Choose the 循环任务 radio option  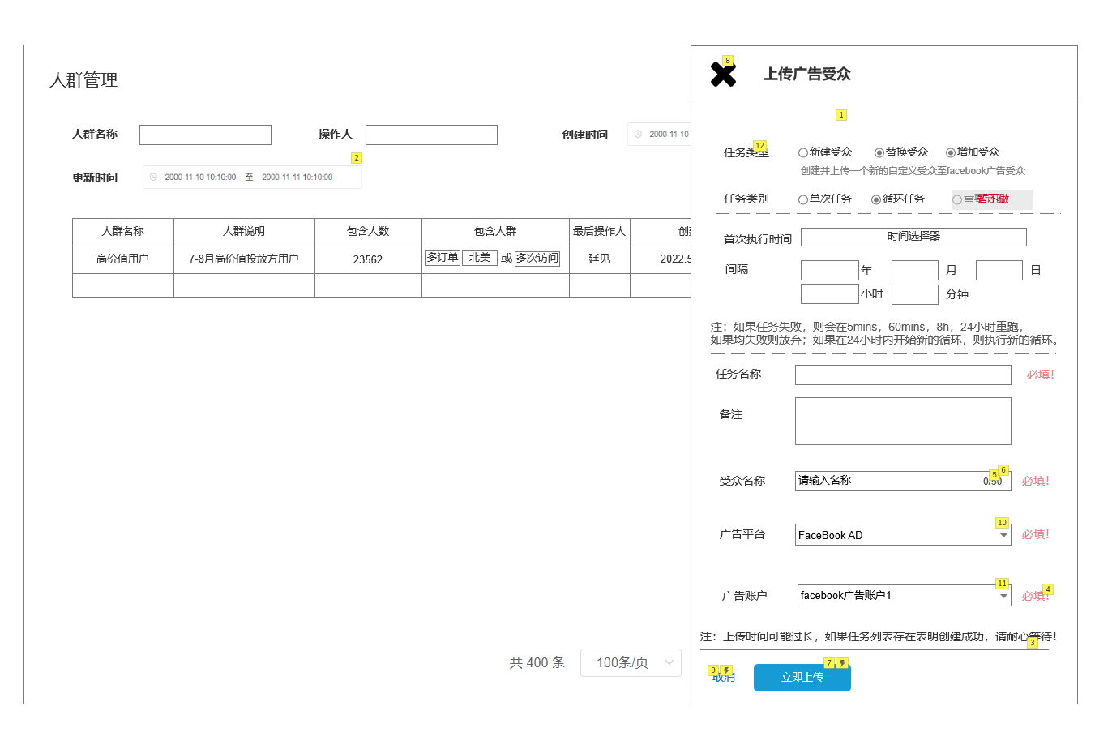click(x=875, y=199)
